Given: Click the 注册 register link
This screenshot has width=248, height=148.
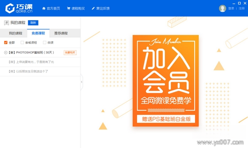Looking at the screenshot, I should coord(241,8).
